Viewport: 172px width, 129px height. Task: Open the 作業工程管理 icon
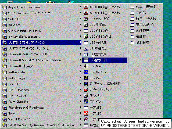pos(132,7)
